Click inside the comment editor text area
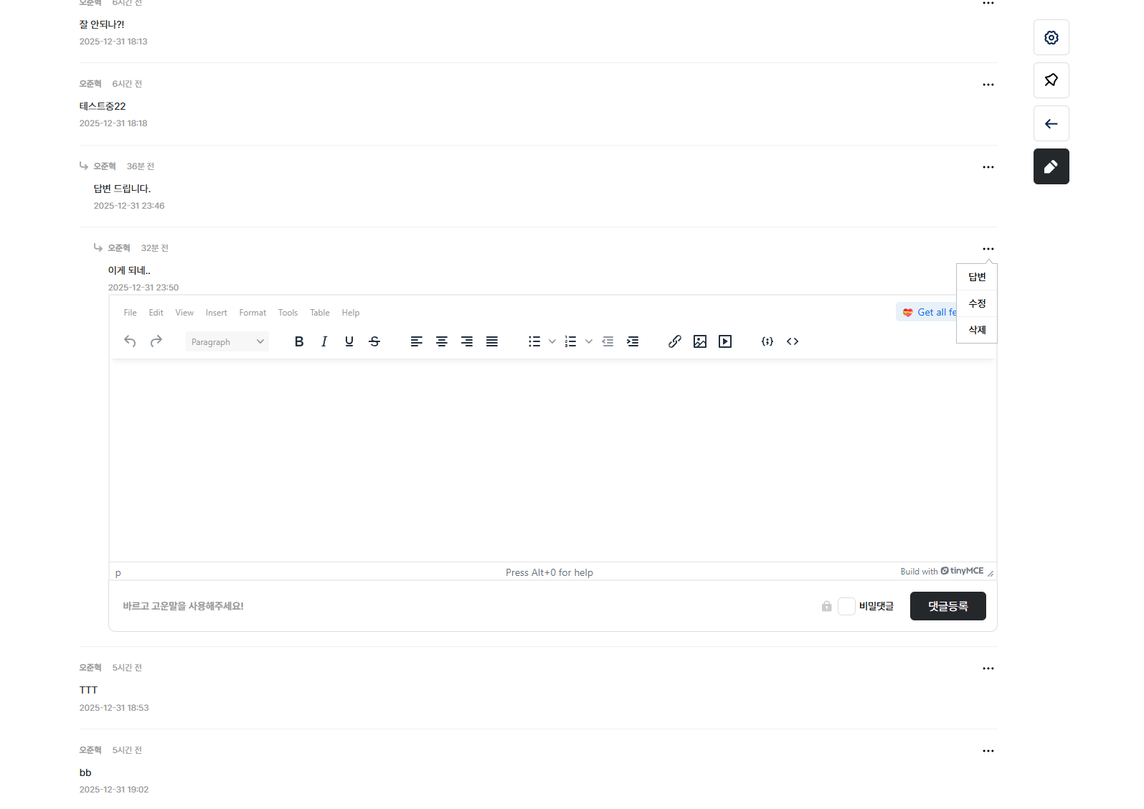This screenshot has height=809, width=1144. click(552, 459)
